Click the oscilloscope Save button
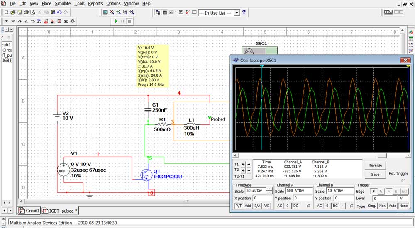The height and width of the screenshot is (228, 415). pyautogui.click(x=375, y=174)
